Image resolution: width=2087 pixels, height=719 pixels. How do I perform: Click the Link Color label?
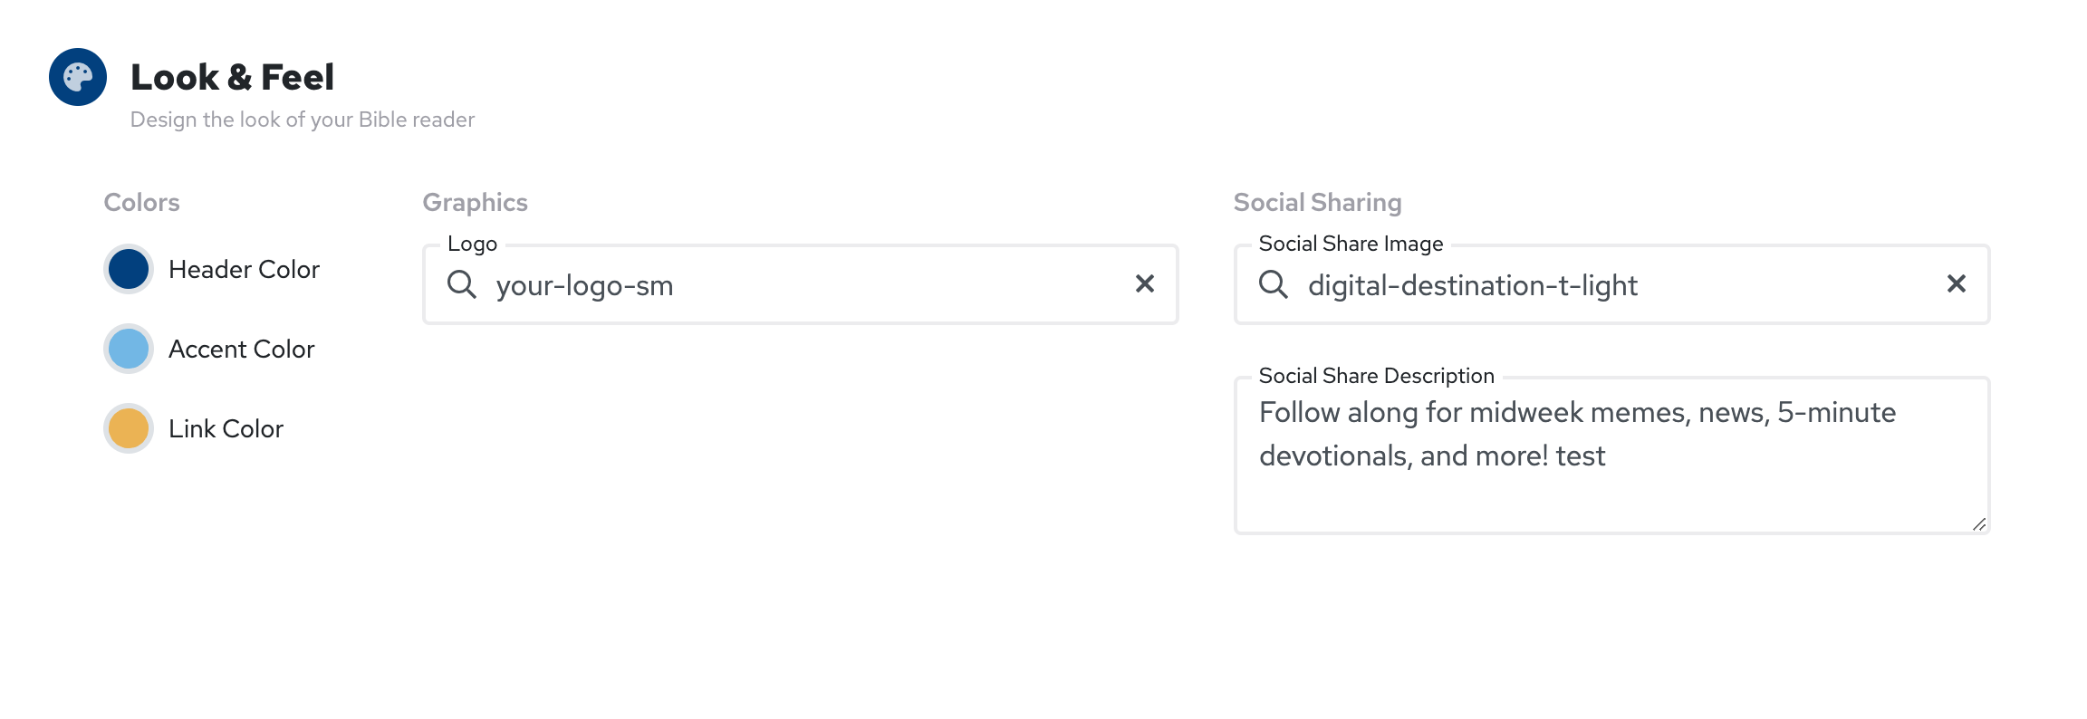pyautogui.click(x=226, y=428)
